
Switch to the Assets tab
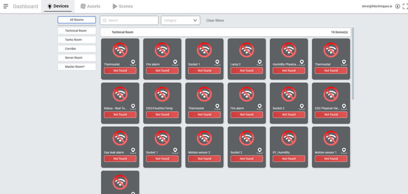(x=90, y=6)
